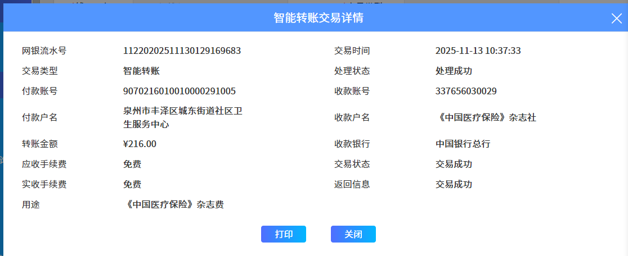Click the 返回信息 field label
This screenshot has height=256, width=628.
coord(352,185)
